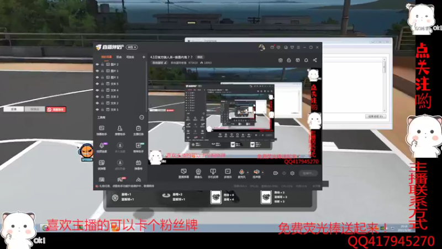Open the hamburger menu in title bar
Viewport: 442px width, 249px height.
(x=298, y=47)
